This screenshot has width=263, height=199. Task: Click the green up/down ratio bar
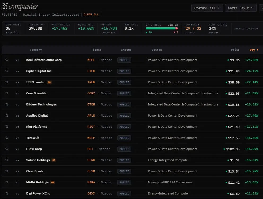[162, 29]
